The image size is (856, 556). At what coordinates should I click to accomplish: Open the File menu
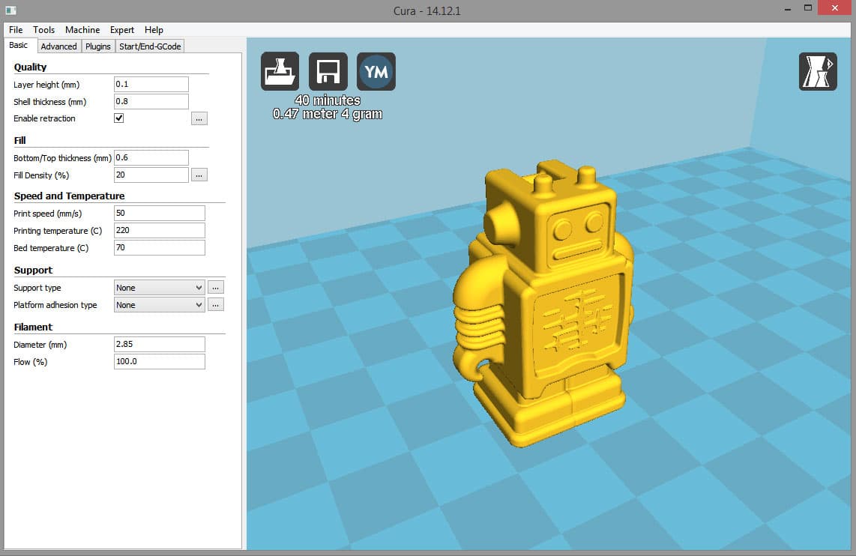point(15,30)
